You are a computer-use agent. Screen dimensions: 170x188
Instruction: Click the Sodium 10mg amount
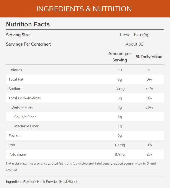(120, 89)
